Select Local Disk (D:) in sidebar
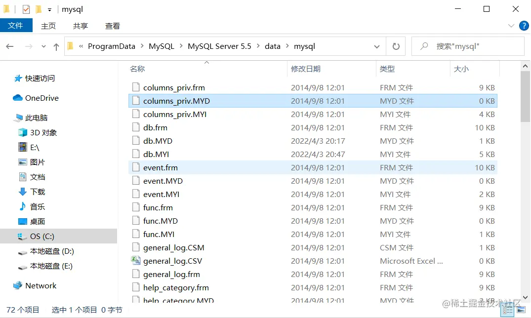 pyautogui.click(x=52, y=251)
